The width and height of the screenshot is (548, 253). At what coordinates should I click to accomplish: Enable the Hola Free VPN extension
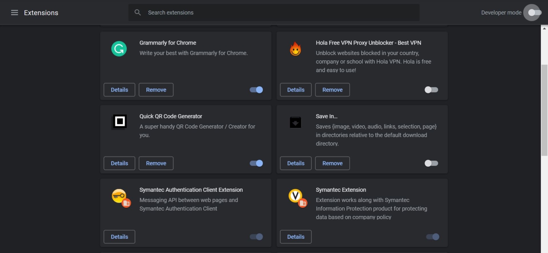click(x=431, y=89)
